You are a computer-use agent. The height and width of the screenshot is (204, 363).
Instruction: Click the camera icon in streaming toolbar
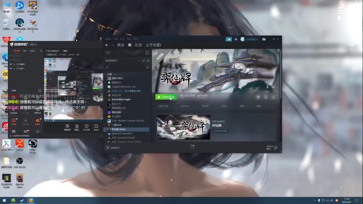(77, 127)
